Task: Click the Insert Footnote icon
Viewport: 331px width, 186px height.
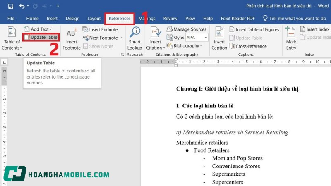Action: coord(71,34)
